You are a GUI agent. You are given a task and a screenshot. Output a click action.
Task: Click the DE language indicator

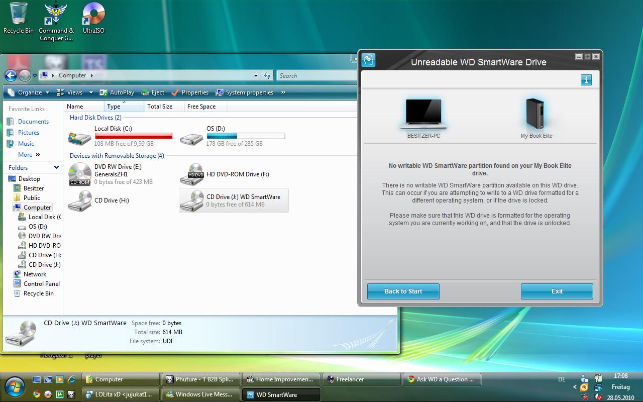pos(562,379)
